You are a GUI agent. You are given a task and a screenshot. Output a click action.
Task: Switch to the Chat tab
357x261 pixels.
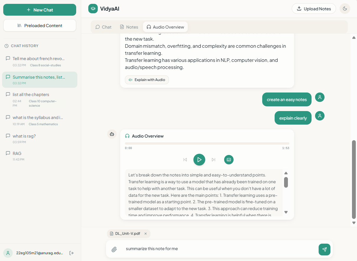point(103,27)
